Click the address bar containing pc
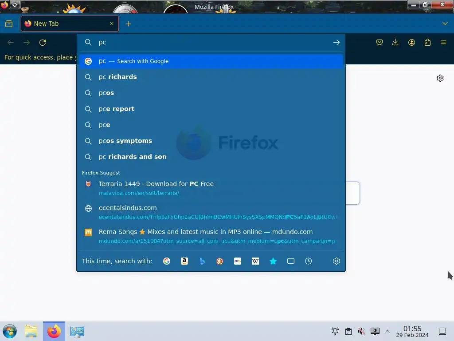The image size is (454, 341). [x=211, y=42]
